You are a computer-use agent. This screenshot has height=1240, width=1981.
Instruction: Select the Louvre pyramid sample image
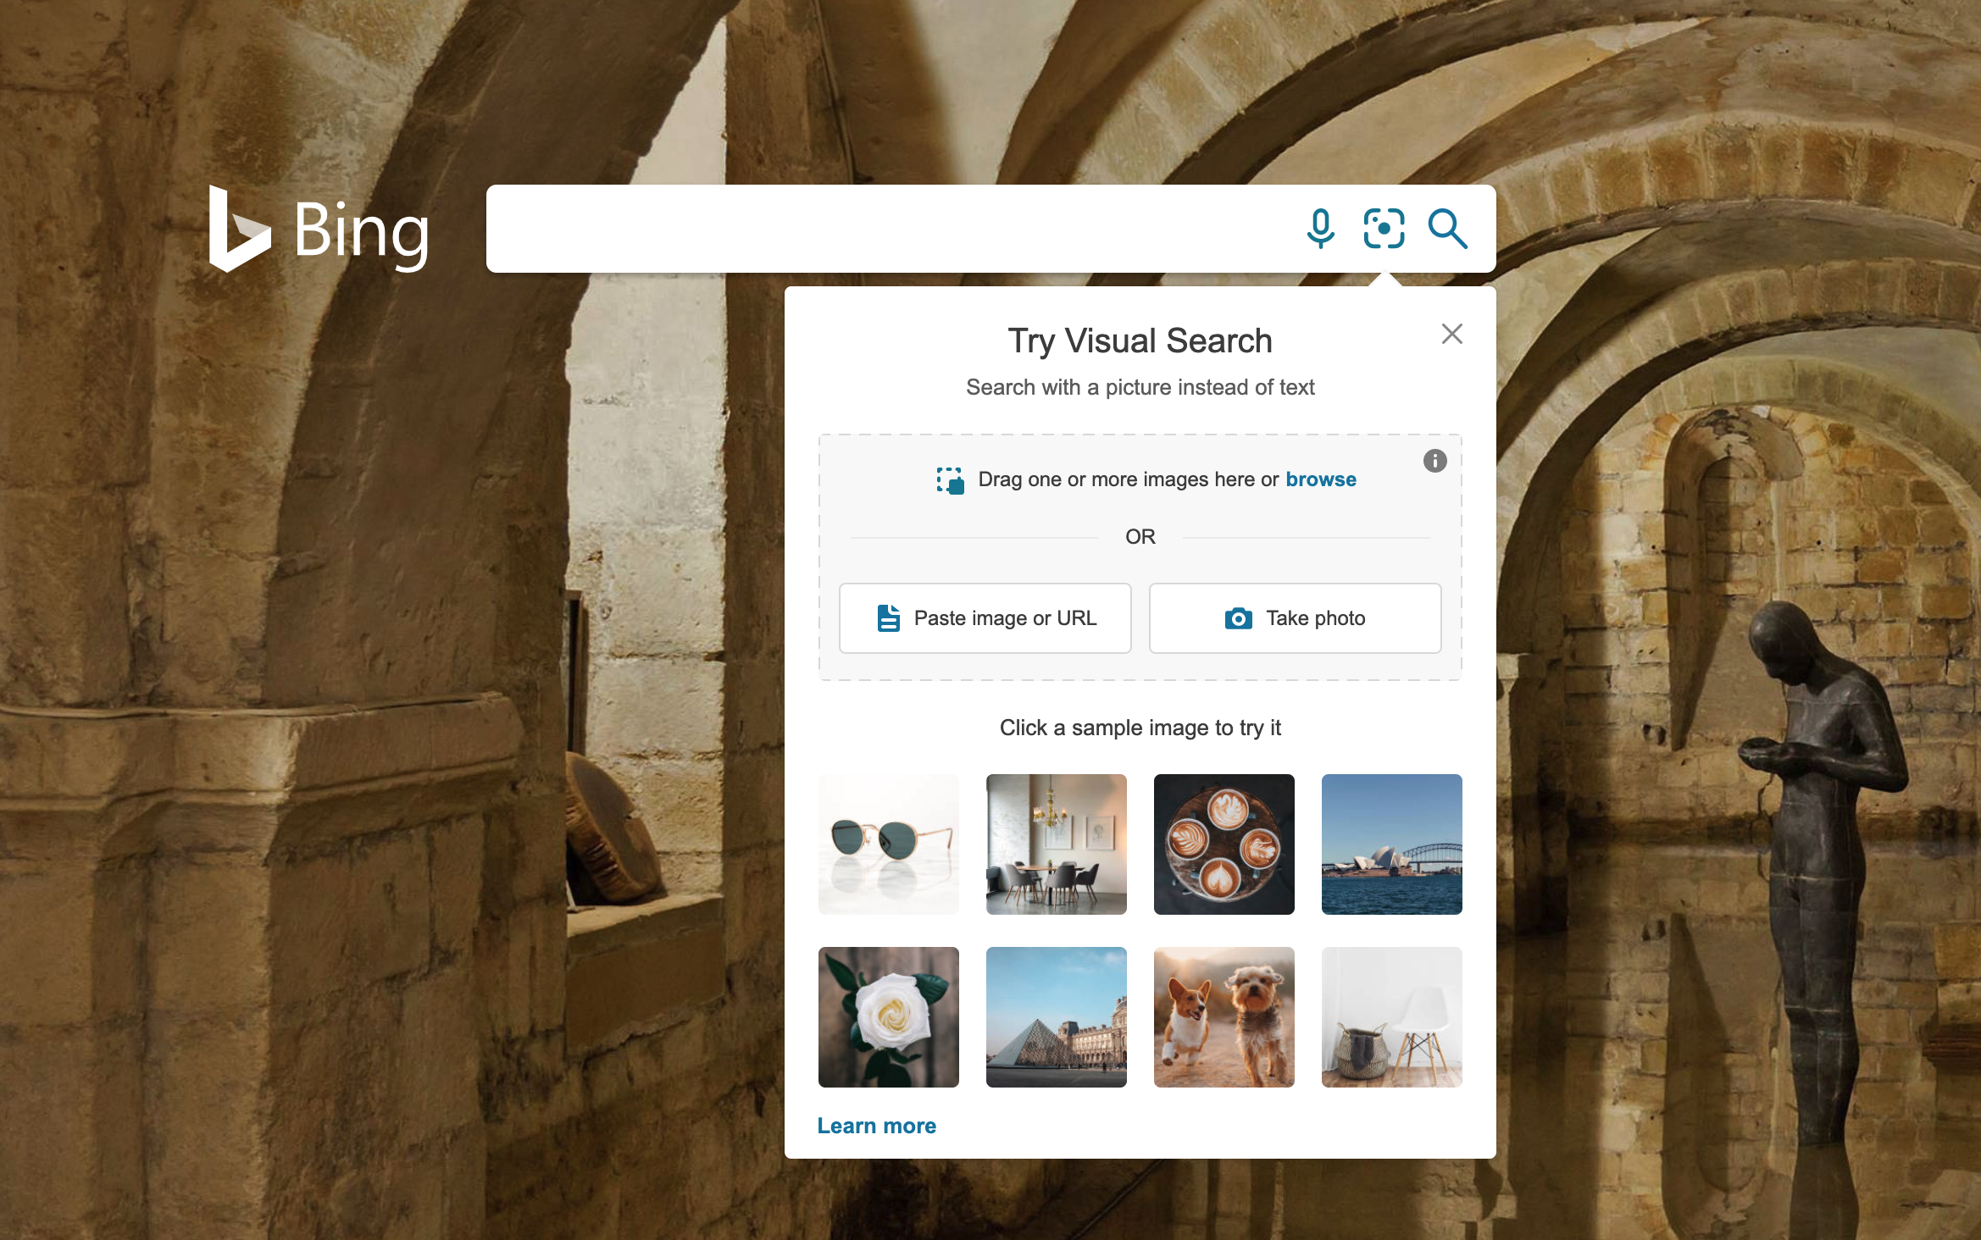[x=1055, y=1016]
